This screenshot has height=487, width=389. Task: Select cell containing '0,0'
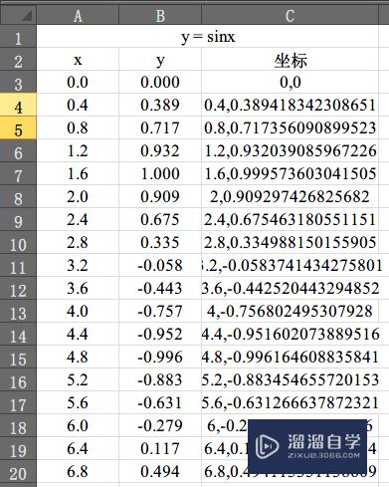[290, 82]
